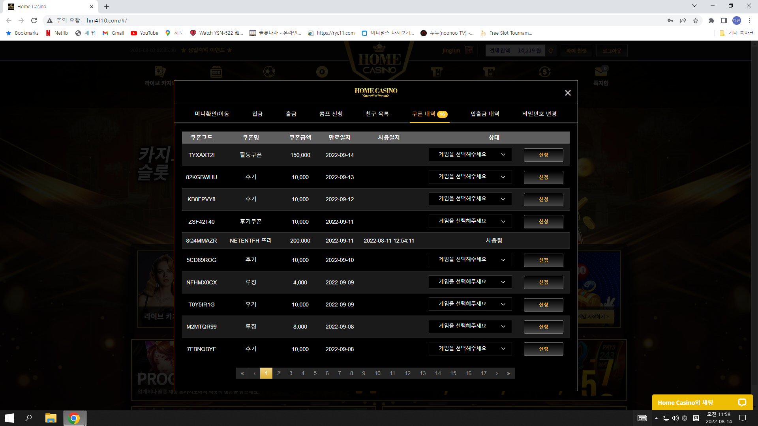
Task: Click the Windows taskbar search icon
Action: pos(28,418)
